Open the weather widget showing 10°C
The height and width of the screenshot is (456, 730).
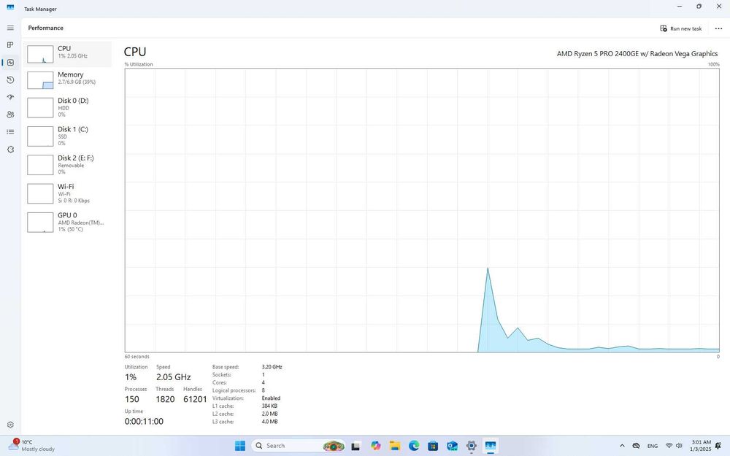31,446
